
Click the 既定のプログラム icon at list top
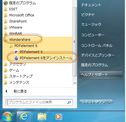click(x=6, y=3)
